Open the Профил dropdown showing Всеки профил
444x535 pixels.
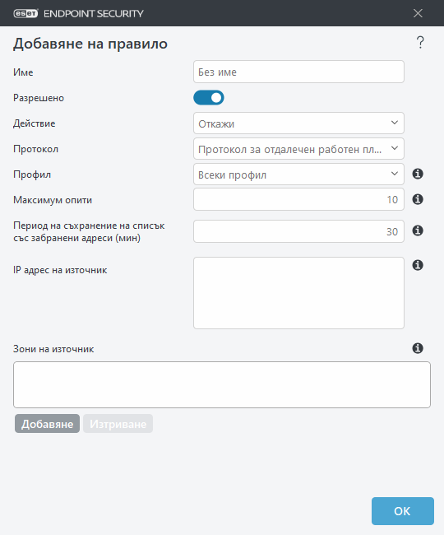tap(298, 174)
